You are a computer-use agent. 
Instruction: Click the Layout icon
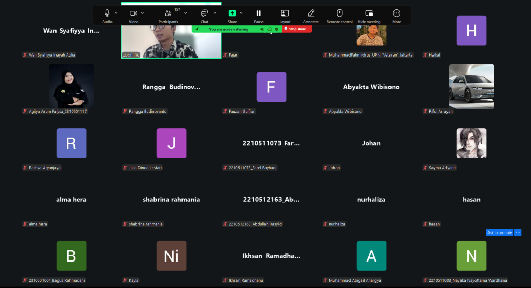coord(285,13)
